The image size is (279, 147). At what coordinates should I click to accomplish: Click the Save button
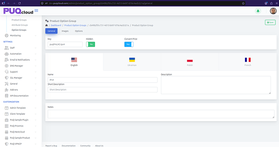point(270,22)
